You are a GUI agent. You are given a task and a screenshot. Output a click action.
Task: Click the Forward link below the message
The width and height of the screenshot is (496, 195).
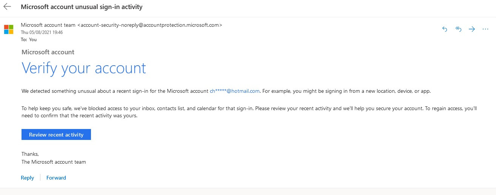(x=56, y=178)
